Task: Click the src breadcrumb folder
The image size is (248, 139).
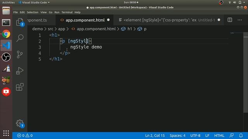Action: [x=50, y=29]
